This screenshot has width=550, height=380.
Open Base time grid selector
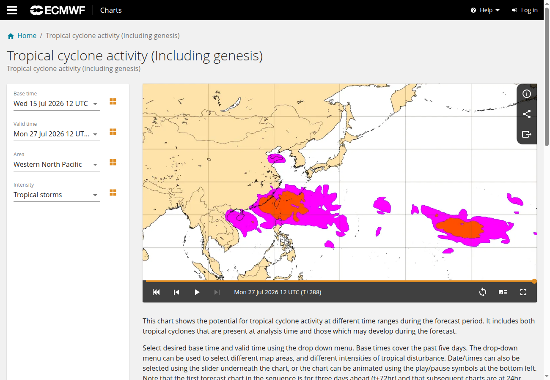pos(113,101)
